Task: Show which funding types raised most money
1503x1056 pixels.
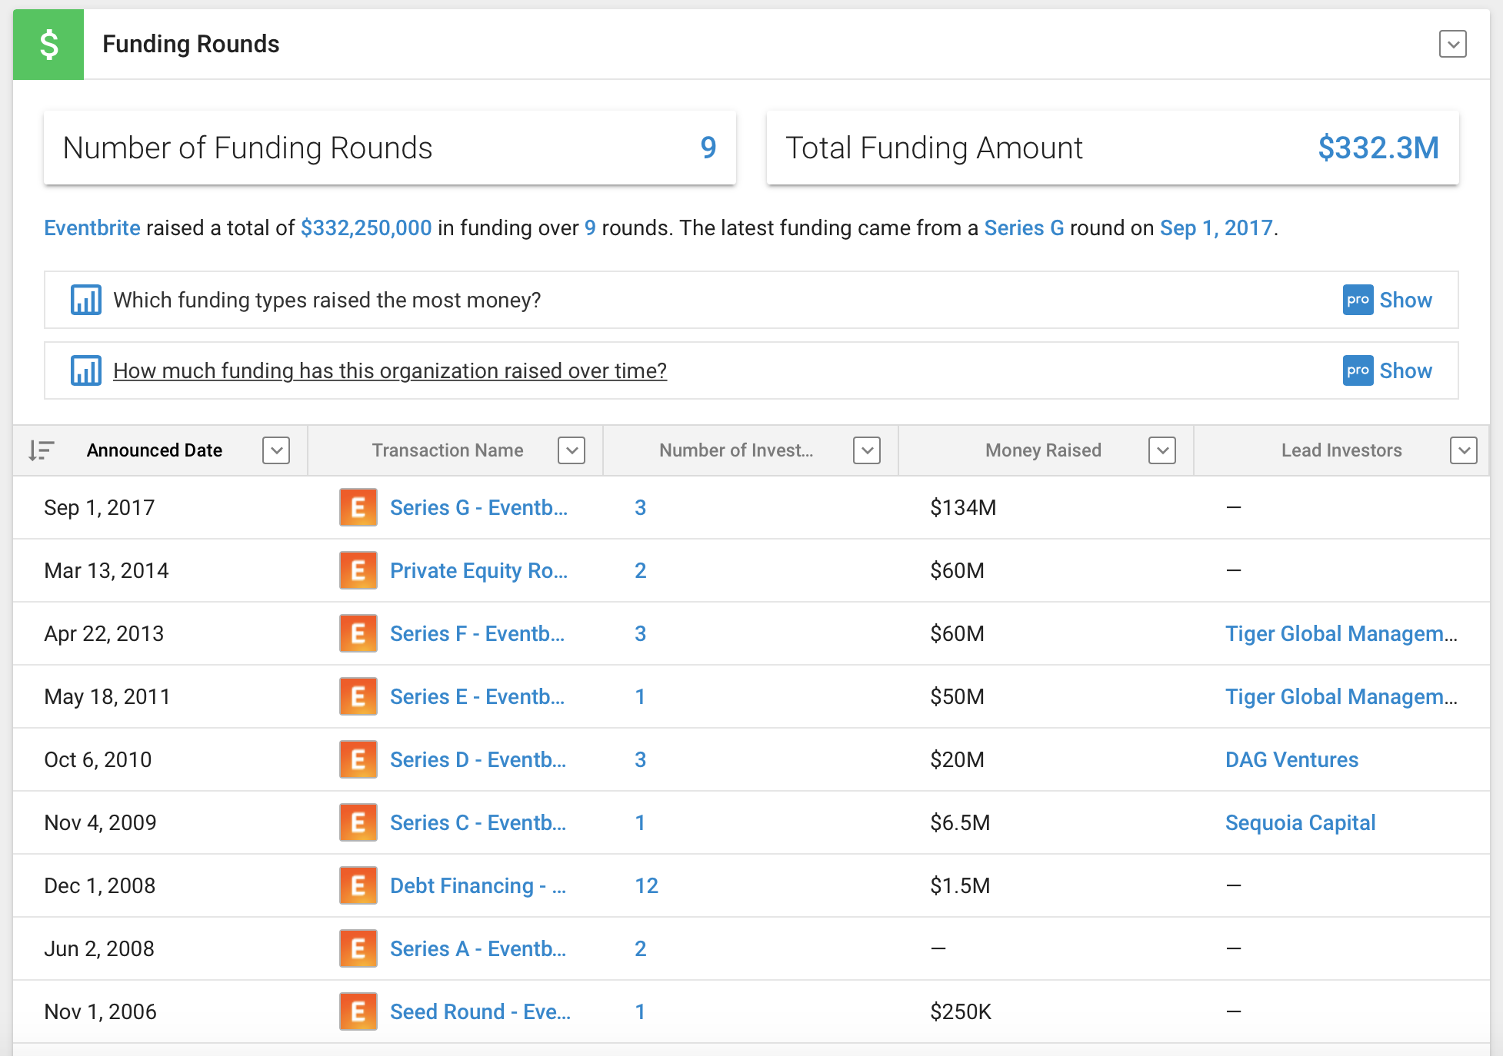Action: [1405, 300]
